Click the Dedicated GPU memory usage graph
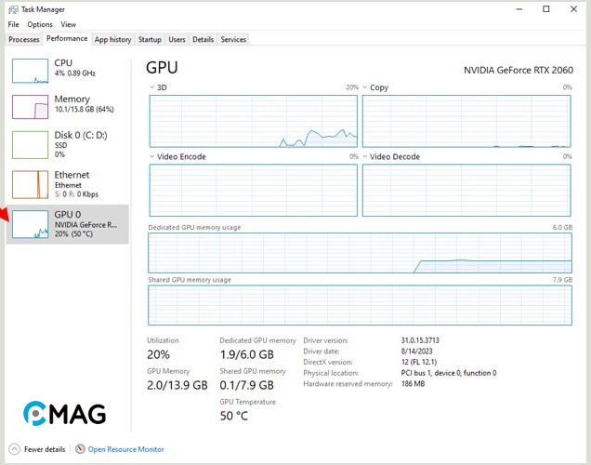The width and height of the screenshot is (591, 465). [360, 253]
